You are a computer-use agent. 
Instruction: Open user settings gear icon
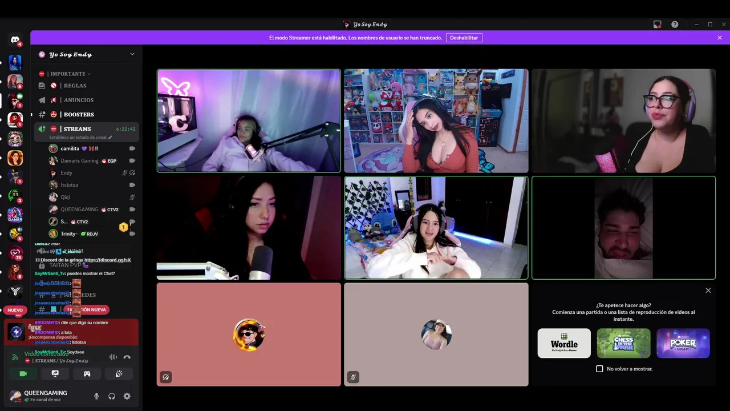127,396
